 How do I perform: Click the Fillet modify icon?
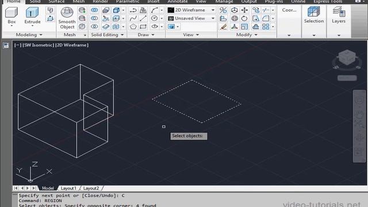(x=266, y=18)
